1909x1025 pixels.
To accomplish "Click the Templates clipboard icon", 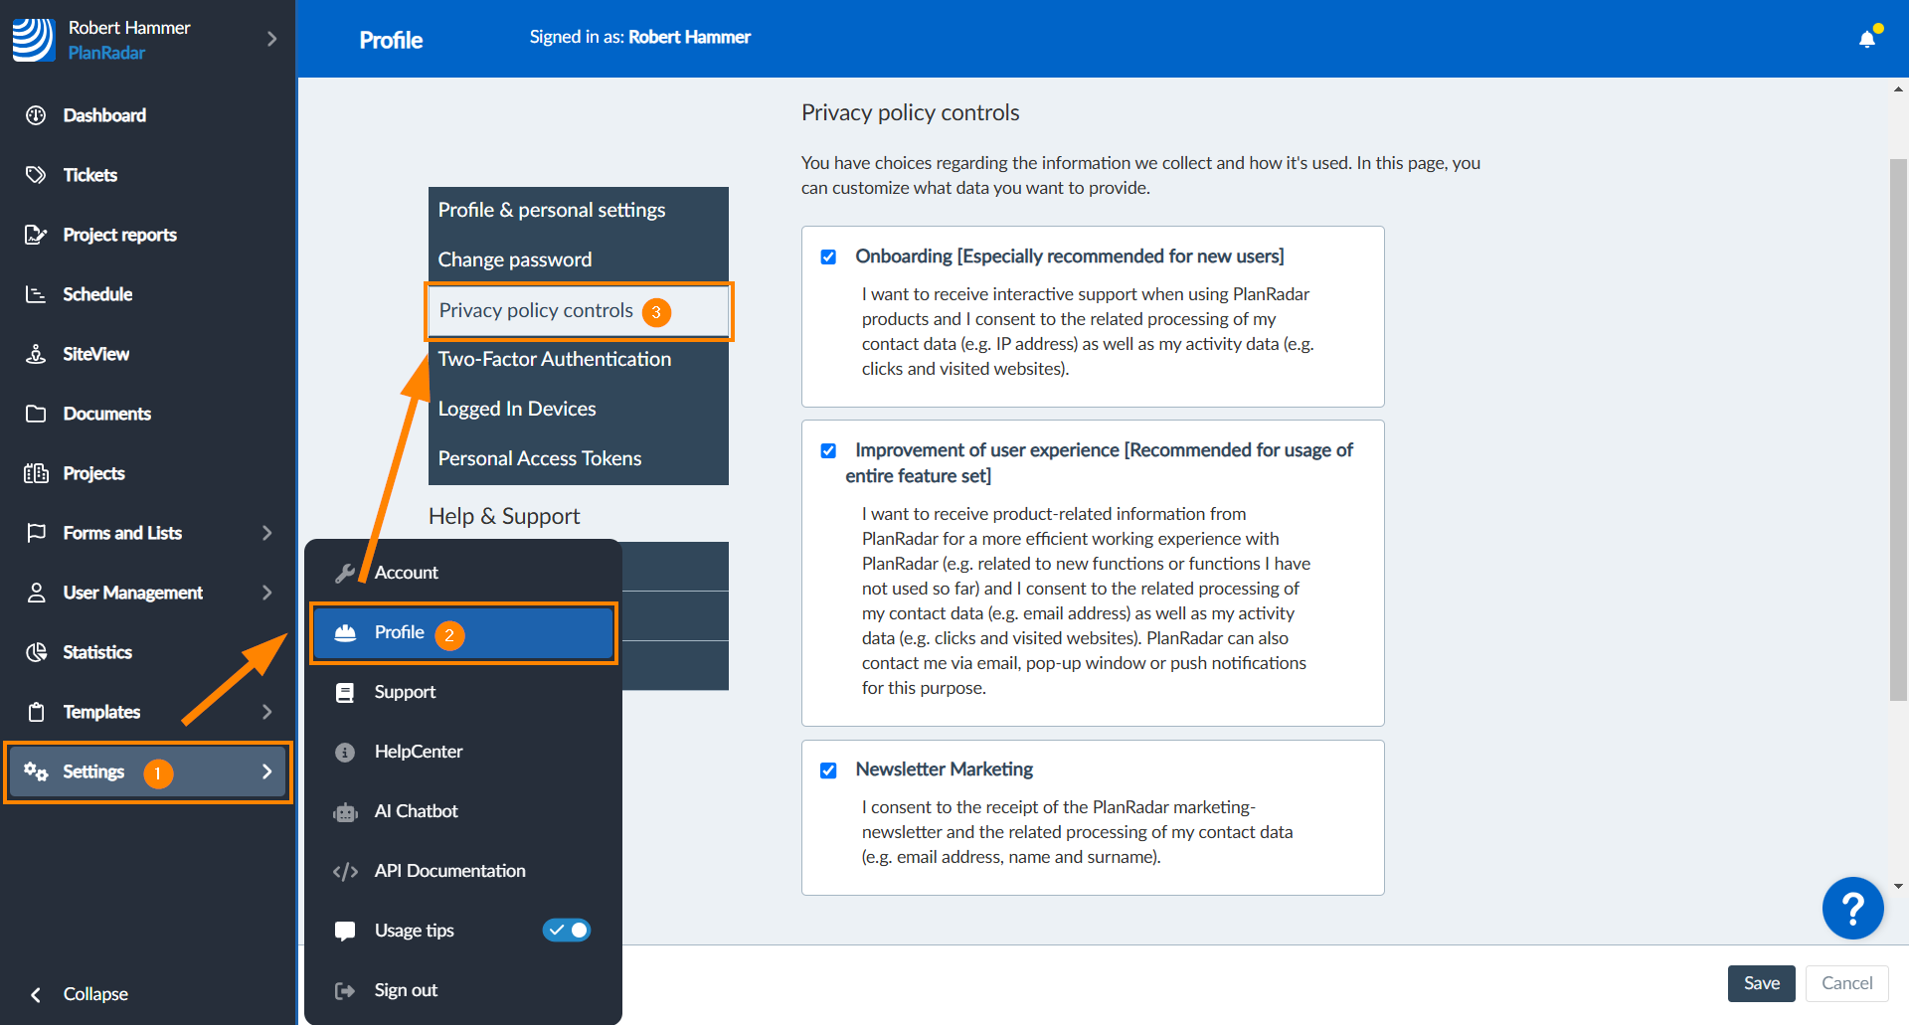I will (x=36, y=712).
